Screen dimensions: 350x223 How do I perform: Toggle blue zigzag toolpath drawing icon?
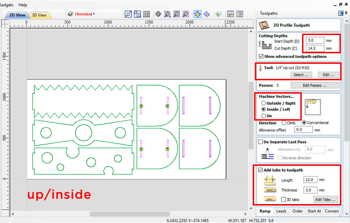207,14
